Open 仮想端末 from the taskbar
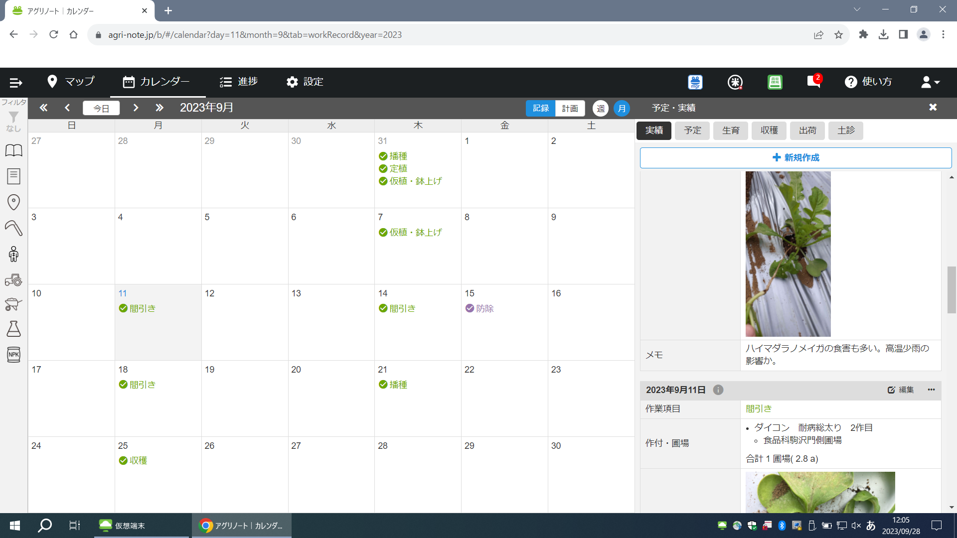The image size is (957, 538). pos(141,526)
